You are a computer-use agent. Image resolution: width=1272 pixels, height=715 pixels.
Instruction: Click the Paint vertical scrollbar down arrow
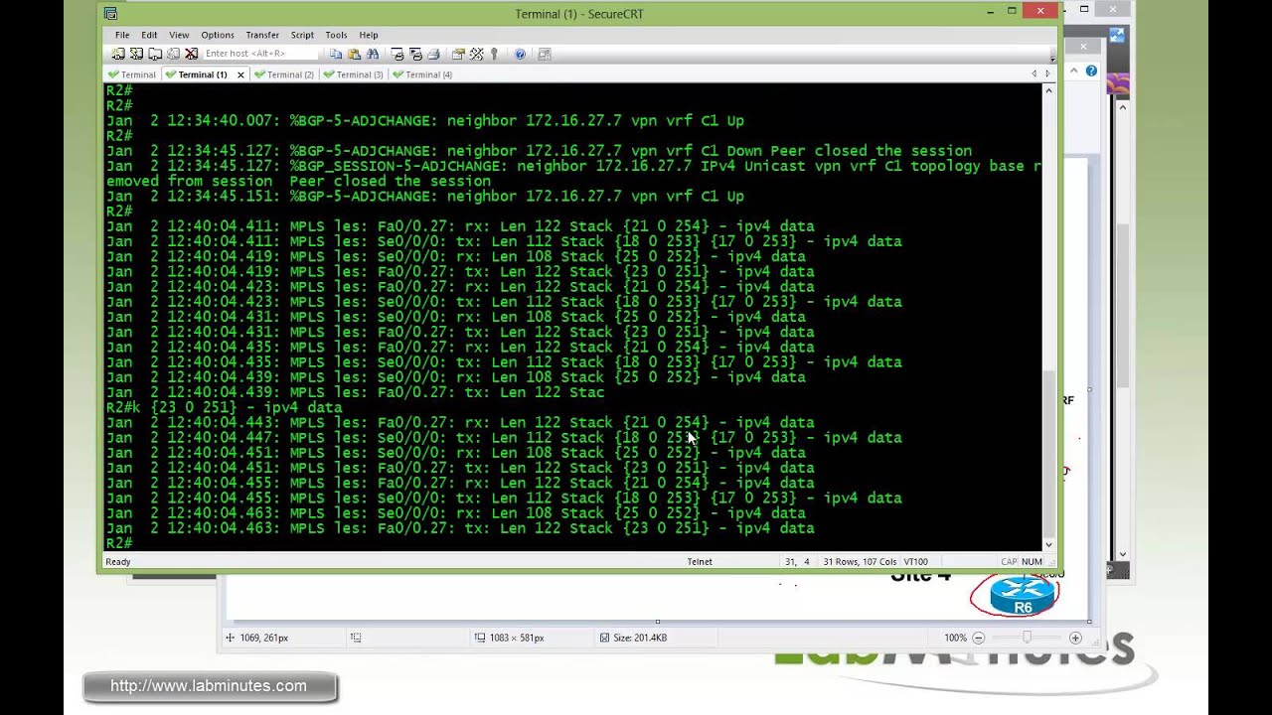point(1123,554)
